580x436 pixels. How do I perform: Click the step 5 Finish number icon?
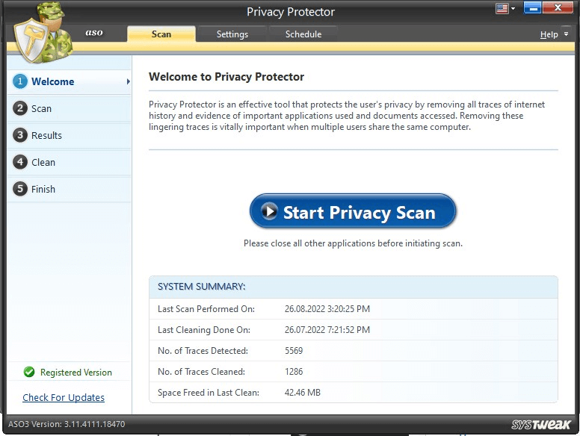pyautogui.click(x=20, y=189)
